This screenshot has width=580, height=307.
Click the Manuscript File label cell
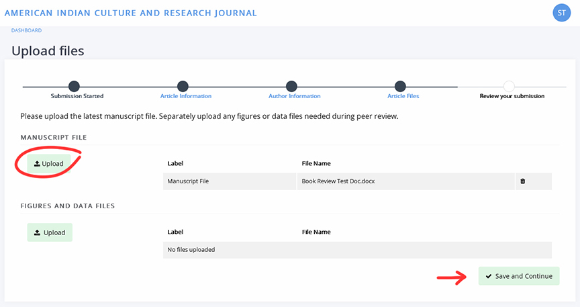pos(188,181)
